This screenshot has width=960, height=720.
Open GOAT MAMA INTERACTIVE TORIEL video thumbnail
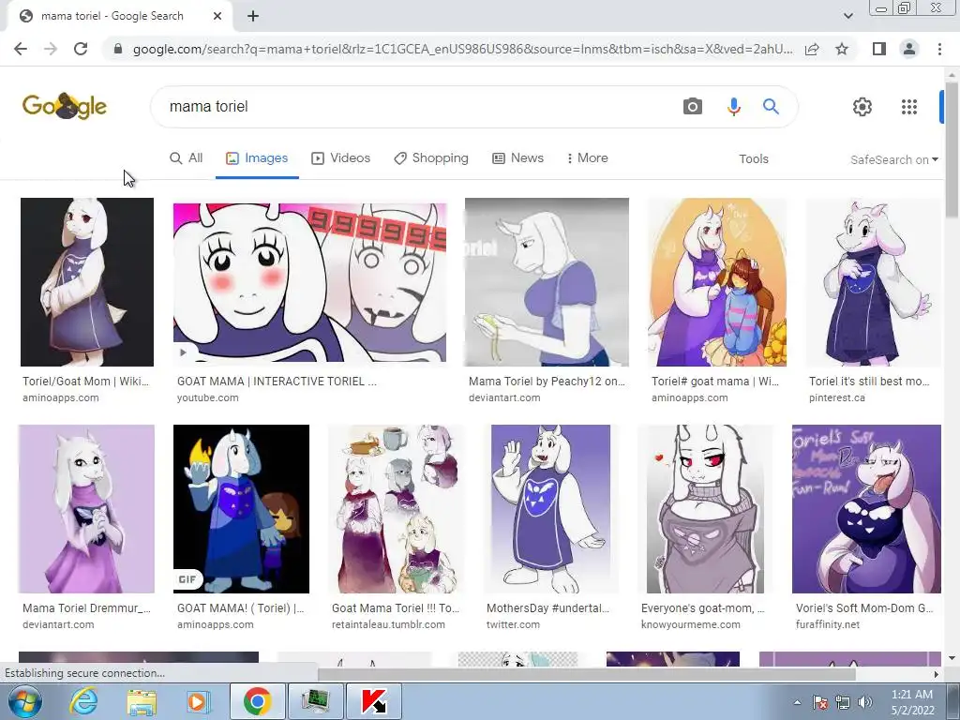point(309,282)
